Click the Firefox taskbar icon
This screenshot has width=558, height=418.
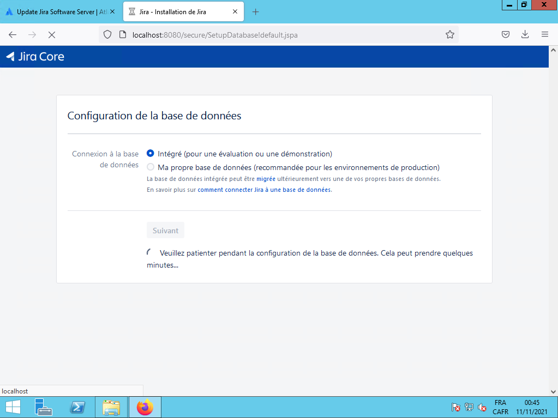(145, 407)
